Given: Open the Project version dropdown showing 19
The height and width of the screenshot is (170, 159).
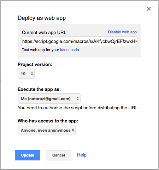Looking at the screenshot, I should [26, 74].
